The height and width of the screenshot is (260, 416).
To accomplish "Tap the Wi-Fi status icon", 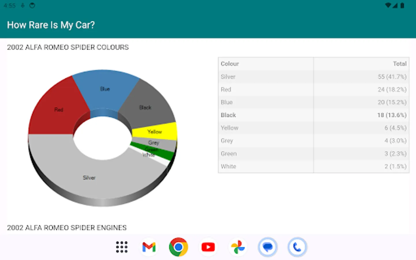I will click(389, 5).
